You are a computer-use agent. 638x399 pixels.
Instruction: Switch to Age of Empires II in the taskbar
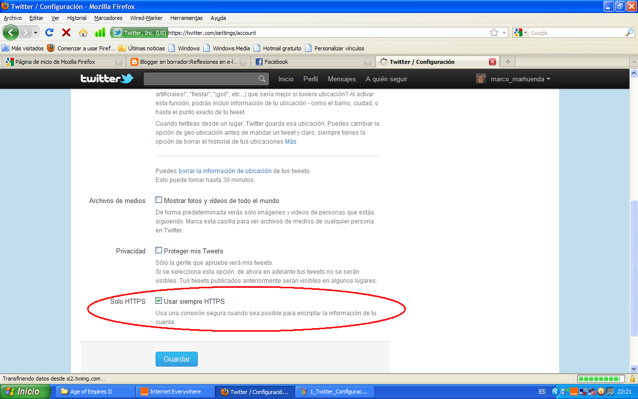pyautogui.click(x=95, y=392)
